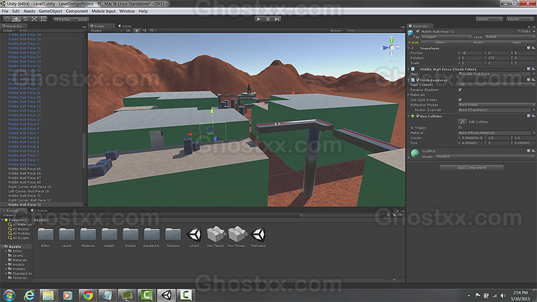This screenshot has width=537, height=302.
Task: Click the Add Component button
Action: pyautogui.click(x=472, y=168)
